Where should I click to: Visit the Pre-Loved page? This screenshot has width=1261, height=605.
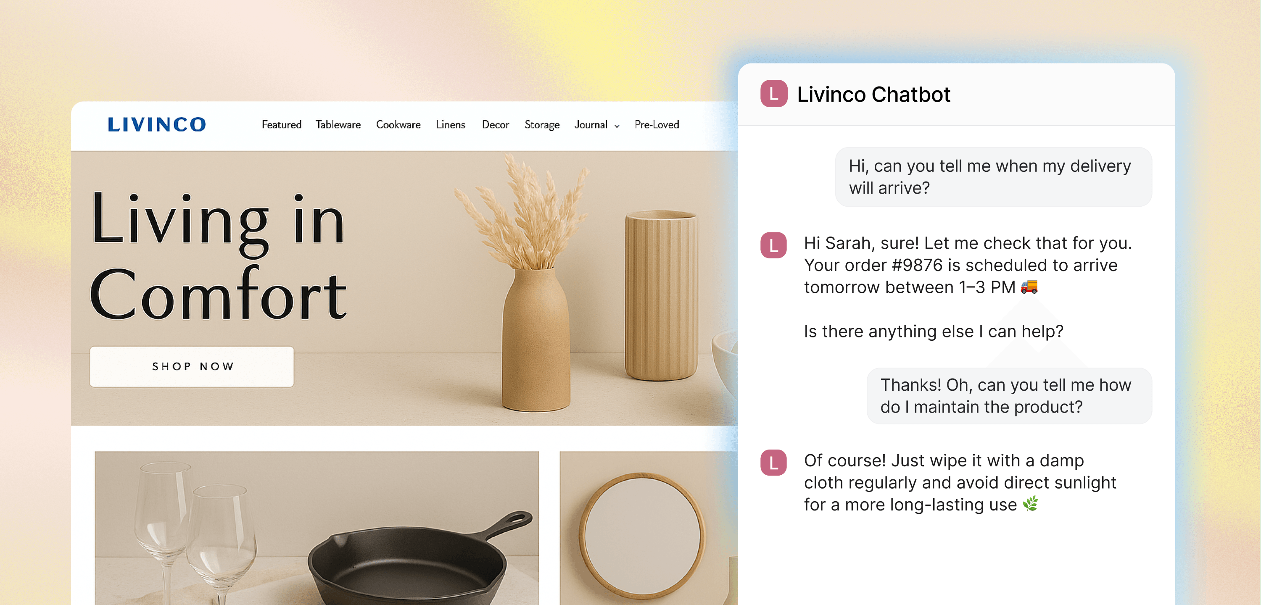657,125
